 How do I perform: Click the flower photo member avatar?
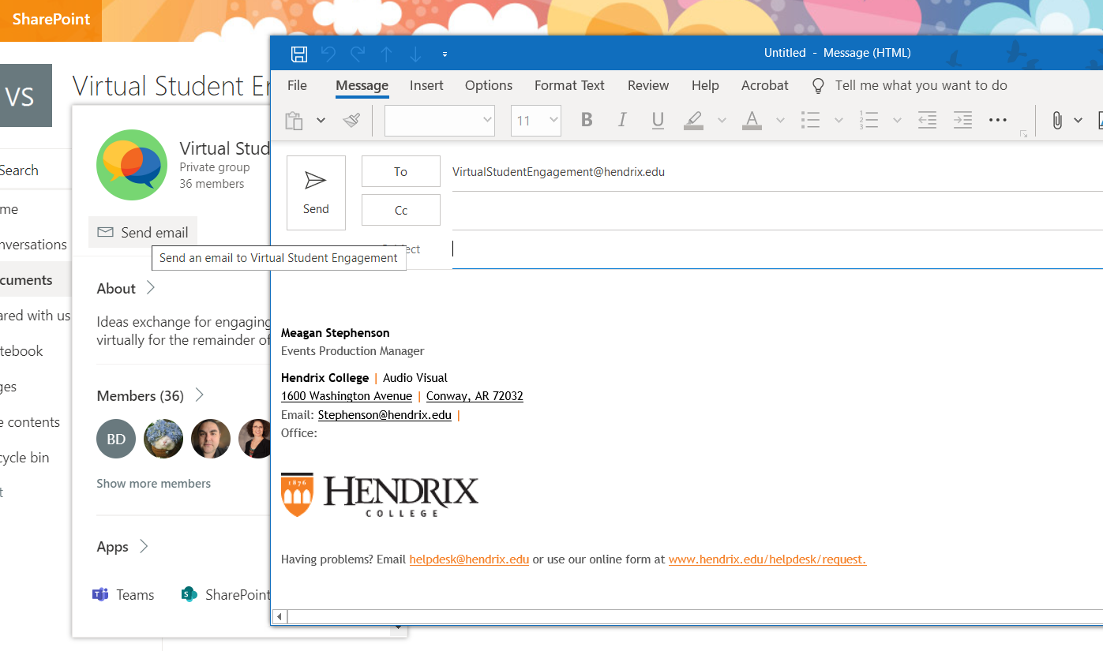click(x=163, y=439)
